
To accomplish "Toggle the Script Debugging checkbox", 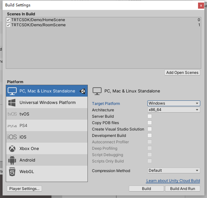I will [150, 154].
